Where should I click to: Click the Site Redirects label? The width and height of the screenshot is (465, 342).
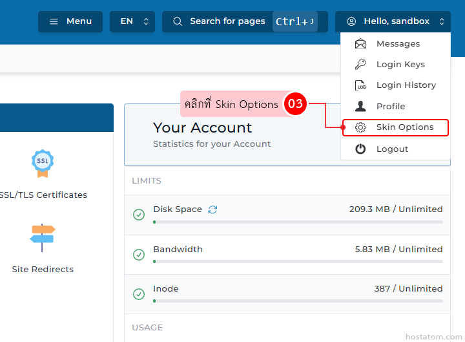coord(43,269)
